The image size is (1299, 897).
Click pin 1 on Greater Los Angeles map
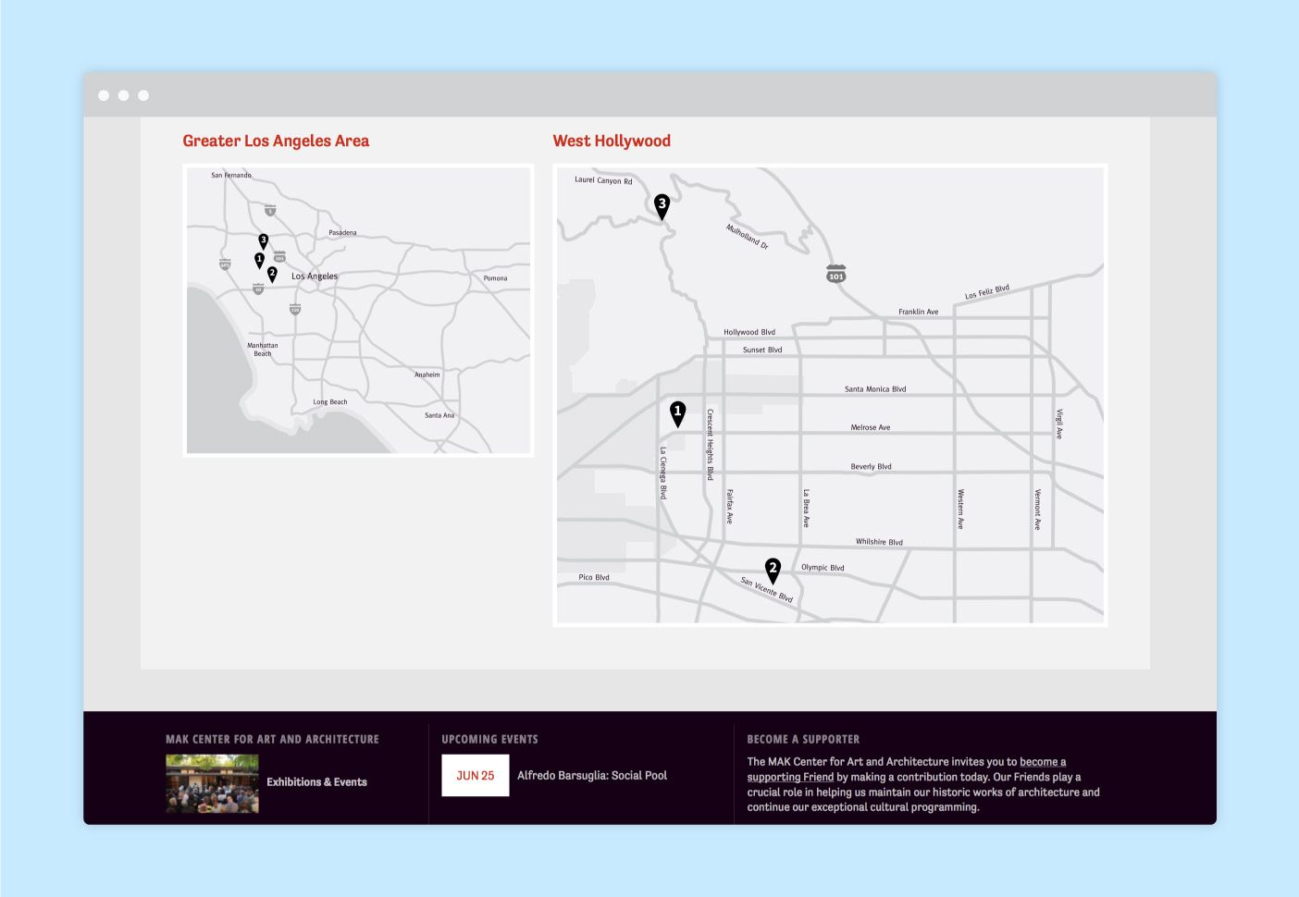click(x=259, y=261)
